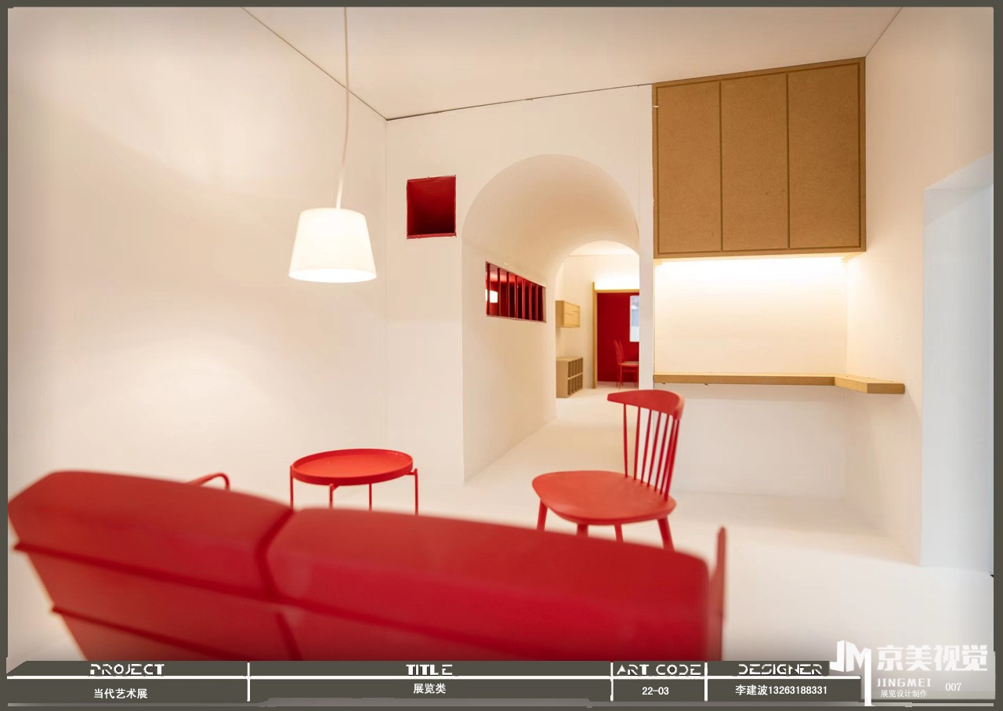Select the project name 当代艺术展
1003x711 pixels.
point(121,693)
